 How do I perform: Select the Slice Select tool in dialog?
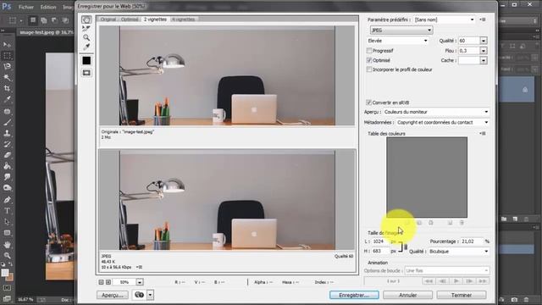coord(86,28)
